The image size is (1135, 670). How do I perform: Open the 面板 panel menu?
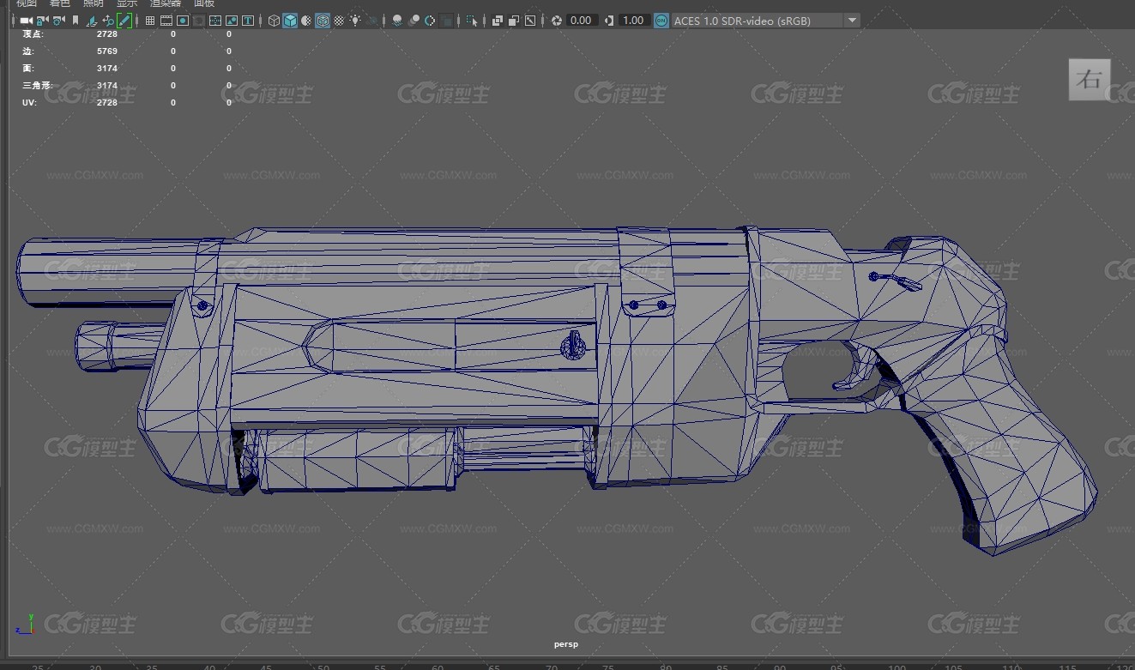click(204, 3)
